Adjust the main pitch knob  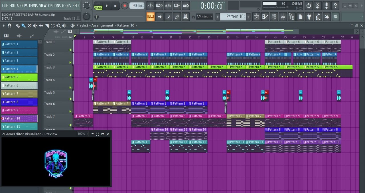pos(86,17)
